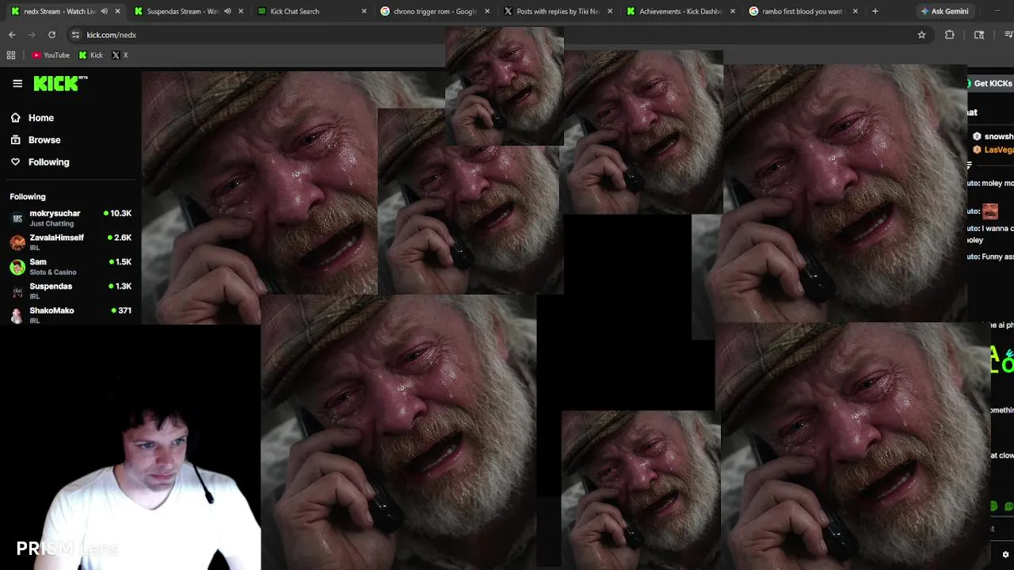Viewport: 1014px width, 570px height.
Task: Open ShakoMako channel in Following list
Action: [71, 315]
